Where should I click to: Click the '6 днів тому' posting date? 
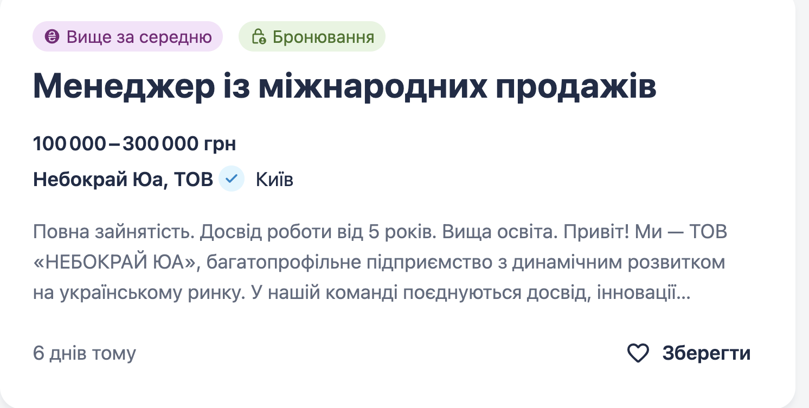coord(85,353)
